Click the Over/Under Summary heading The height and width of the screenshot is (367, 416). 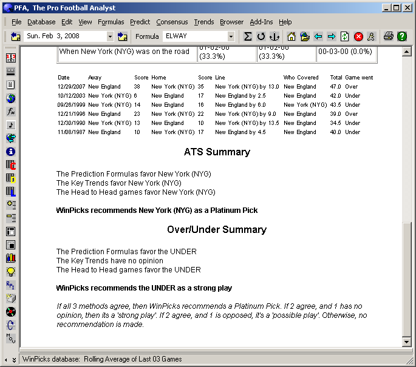217,229
